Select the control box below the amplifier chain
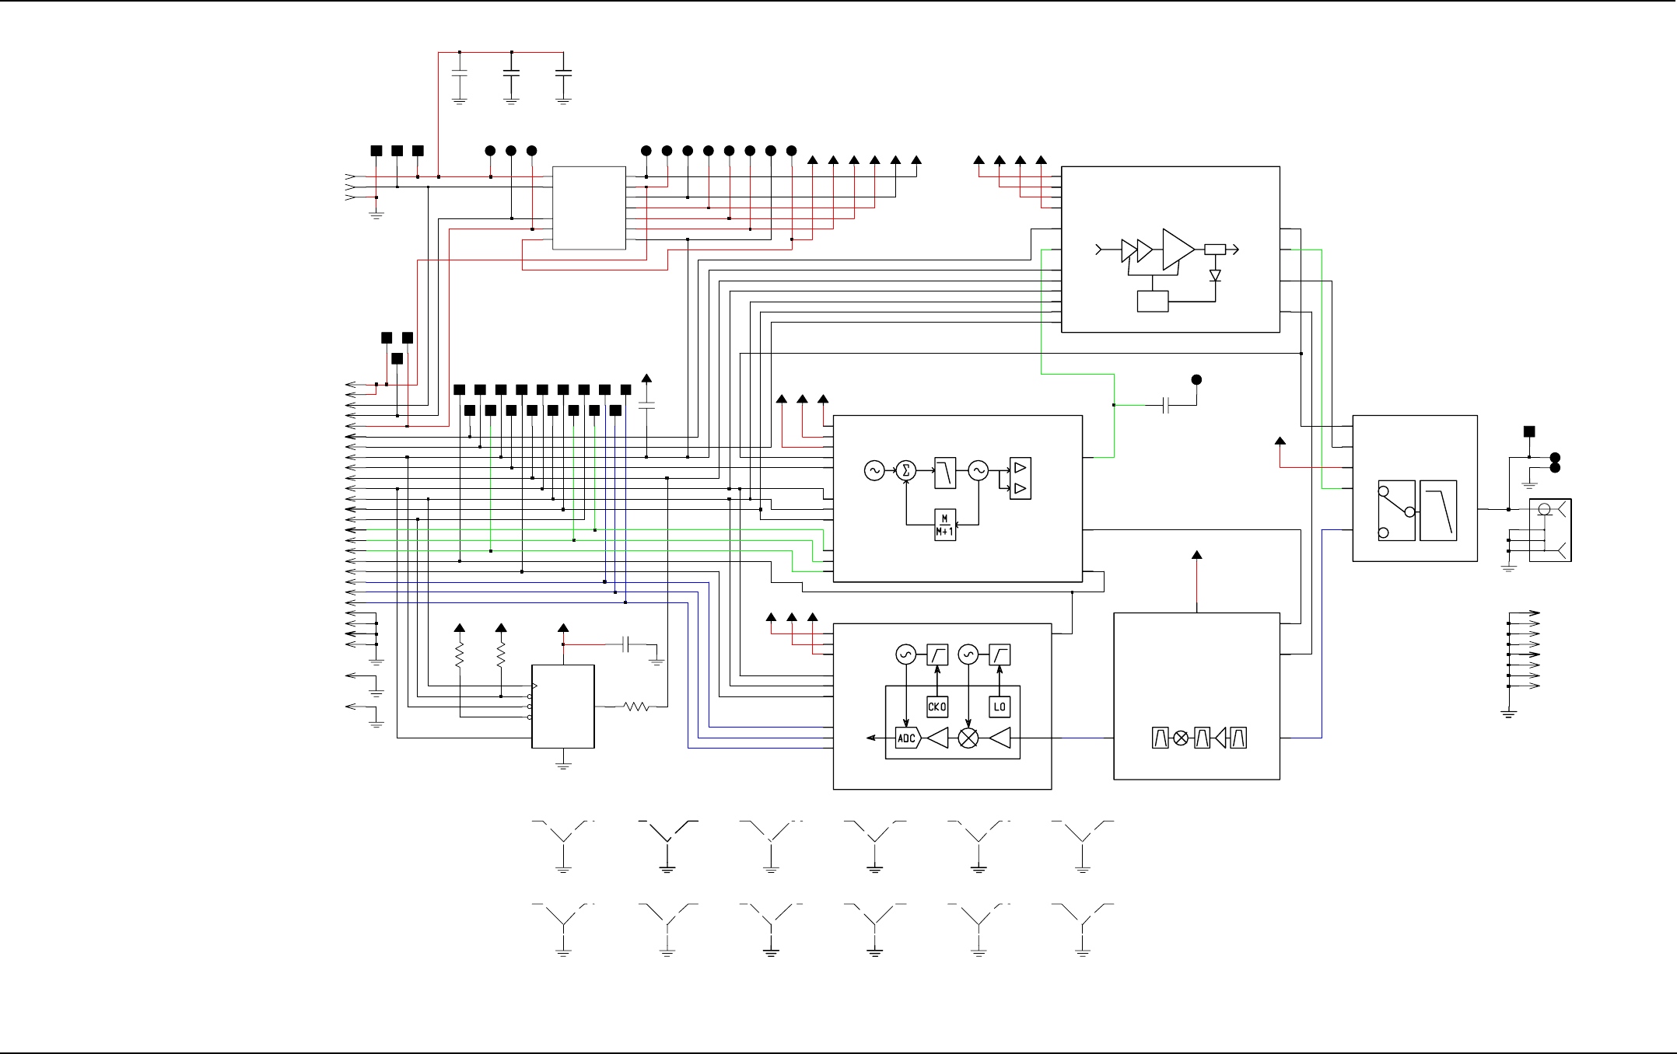This screenshot has width=1677, height=1054. [1153, 302]
